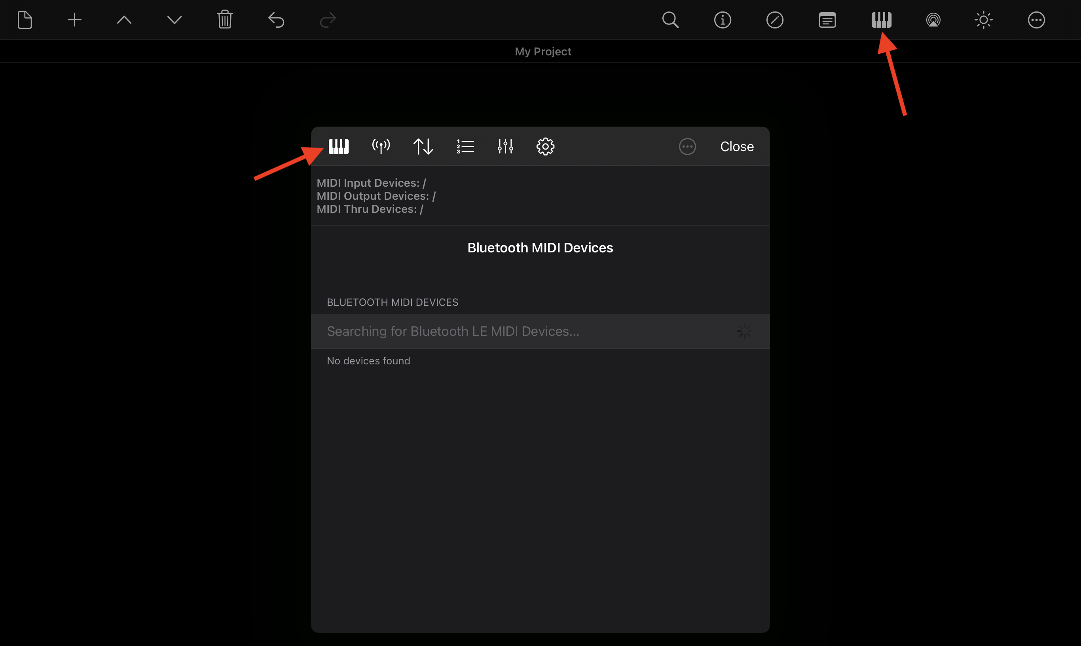Select the MIDI keyboard tab in popup
The image size is (1081, 646).
click(339, 147)
